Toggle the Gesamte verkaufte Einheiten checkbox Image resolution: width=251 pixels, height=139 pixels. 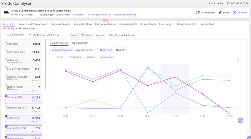click(6, 75)
